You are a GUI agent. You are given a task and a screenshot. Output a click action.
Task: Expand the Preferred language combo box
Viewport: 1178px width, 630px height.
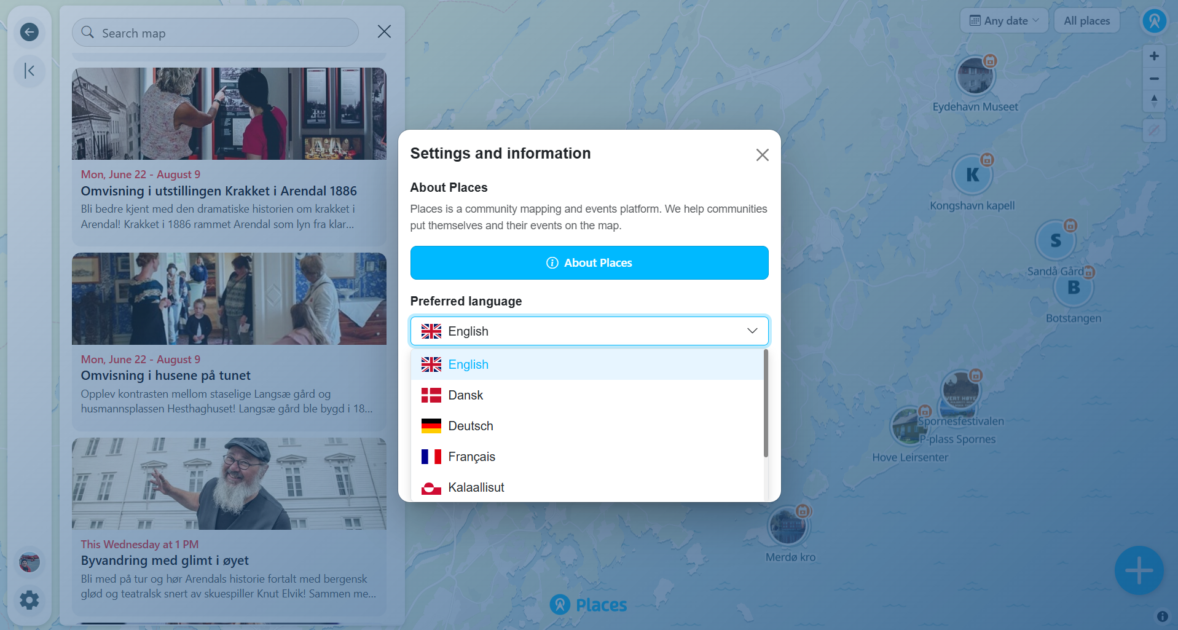pyautogui.click(x=589, y=331)
